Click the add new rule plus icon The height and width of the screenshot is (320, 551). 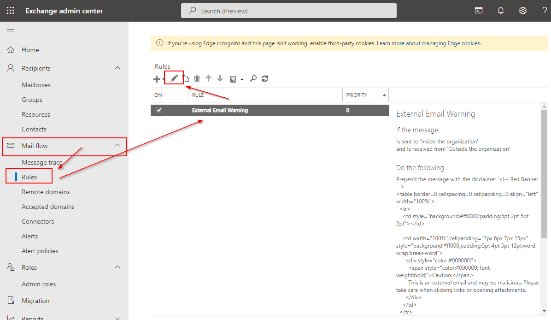[x=157, y=79]
